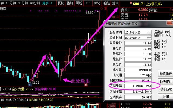
Task: Open the 板块排行 ranking
Action: [x=165, y=81]
